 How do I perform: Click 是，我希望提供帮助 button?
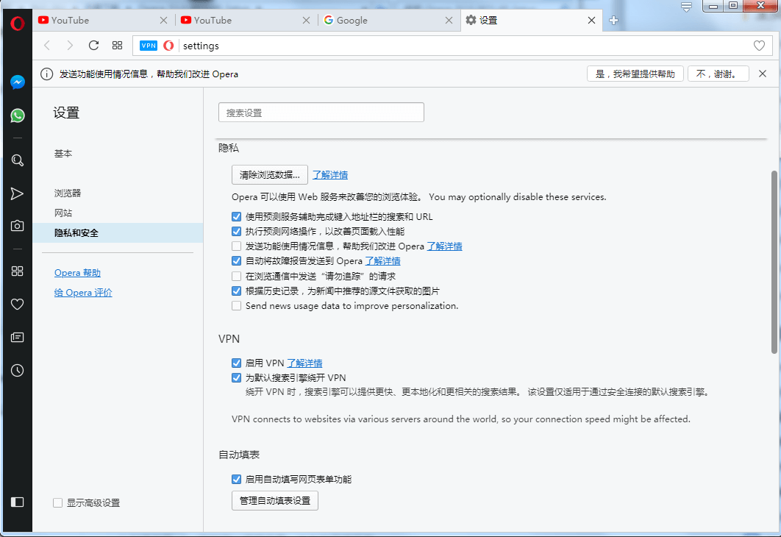coord(635,74)
